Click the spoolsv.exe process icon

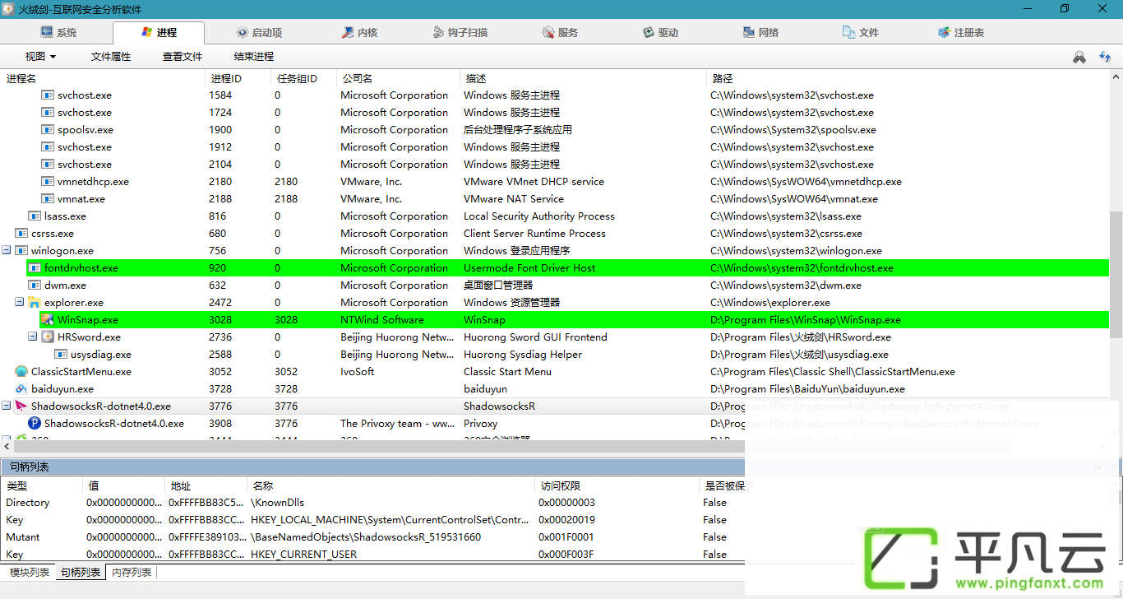pos(48,129)
